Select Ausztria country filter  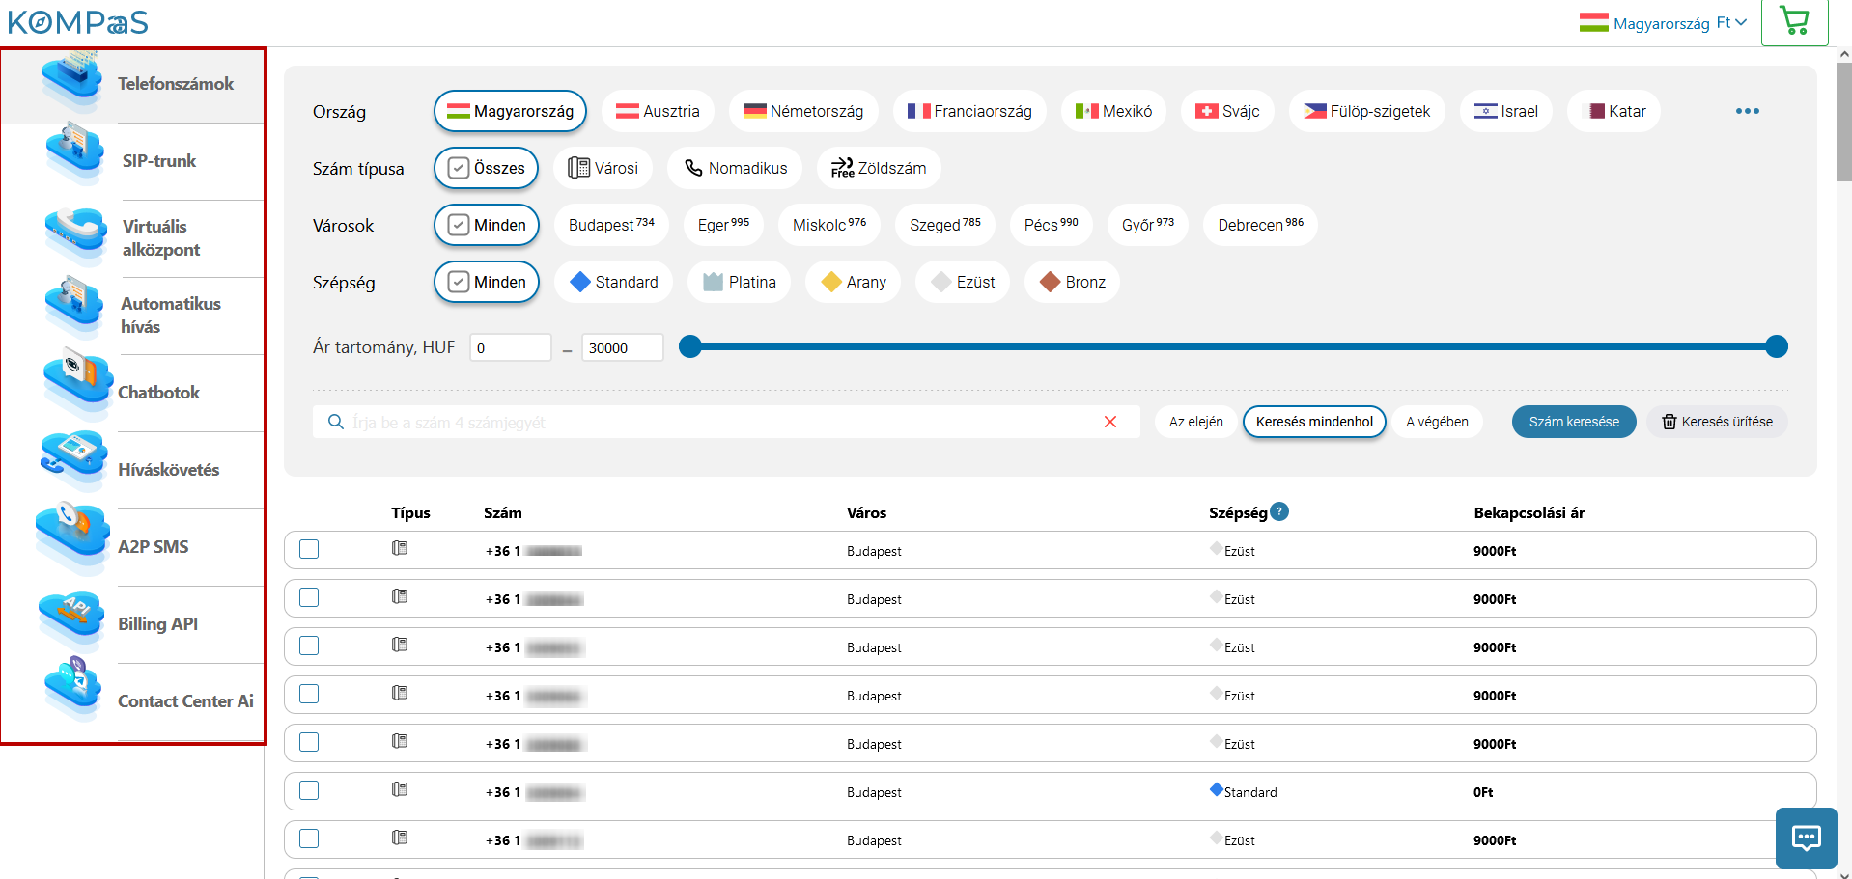[658, 111]
